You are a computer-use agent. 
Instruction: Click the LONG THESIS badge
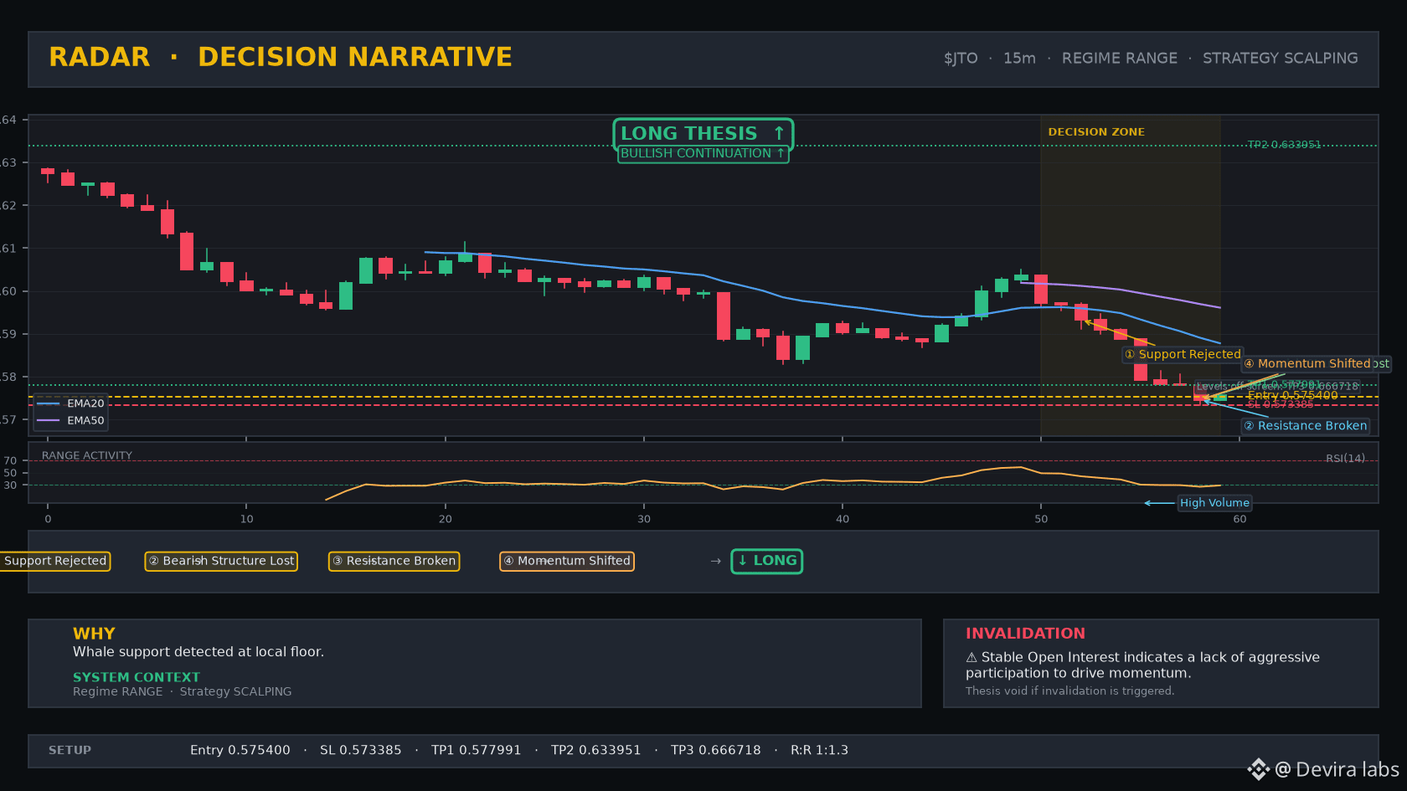tap(703, 133)
